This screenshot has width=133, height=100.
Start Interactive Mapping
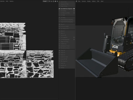(x=67, y=20)
